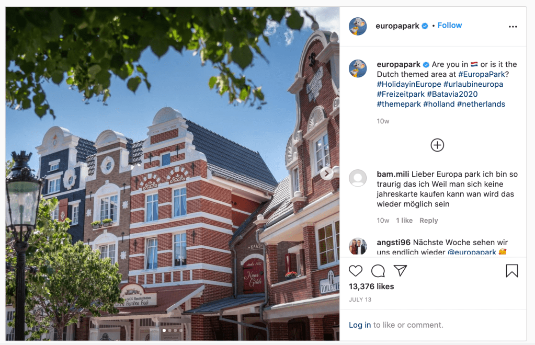Image resolution: width=535 pixels, height=345 pixels.
Task: Click the europapark header profile avatar
Action: [358, 26]
